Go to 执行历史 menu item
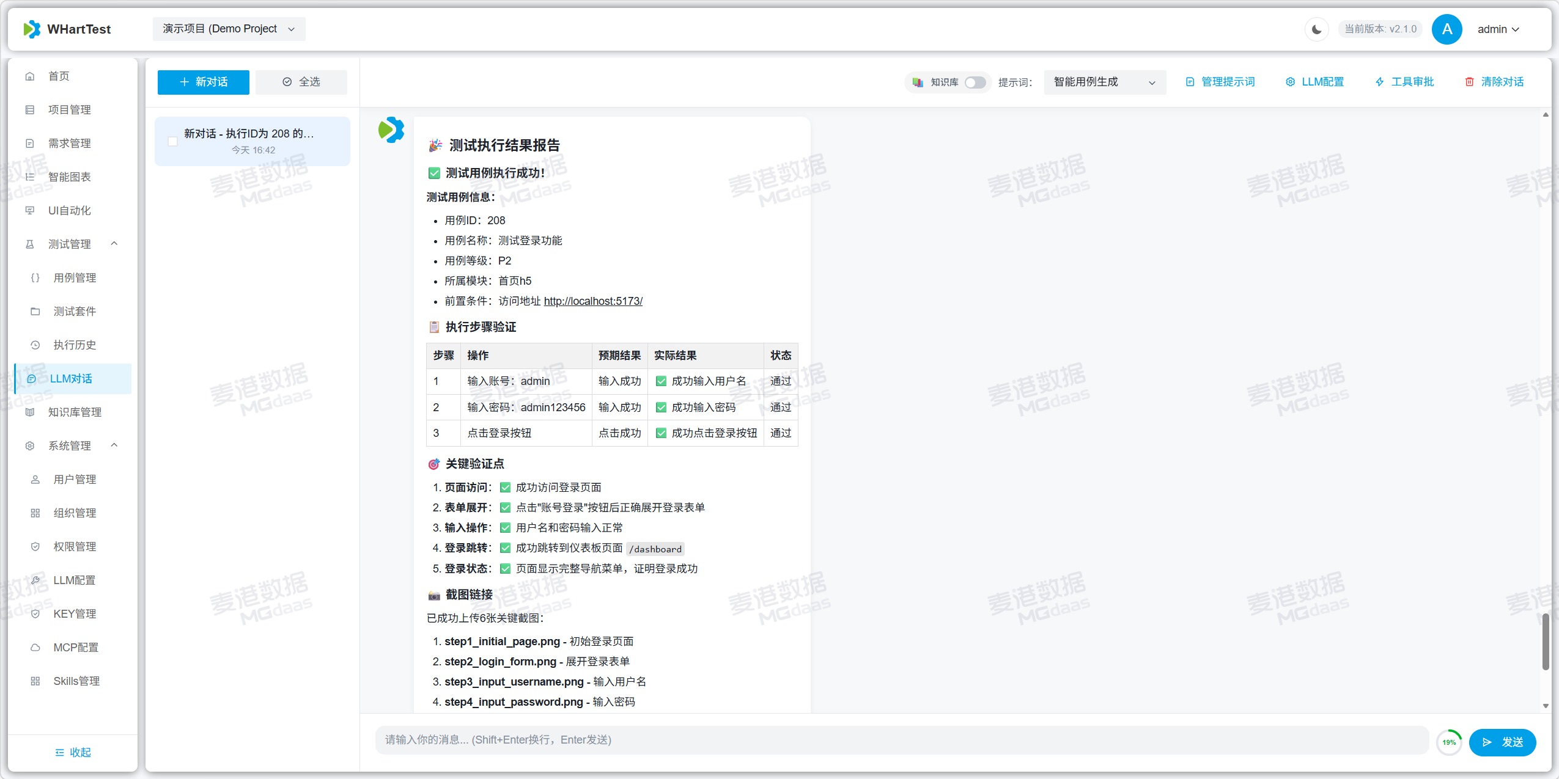This screenshot has width=1559, height=779. click(x=75, y=345)
